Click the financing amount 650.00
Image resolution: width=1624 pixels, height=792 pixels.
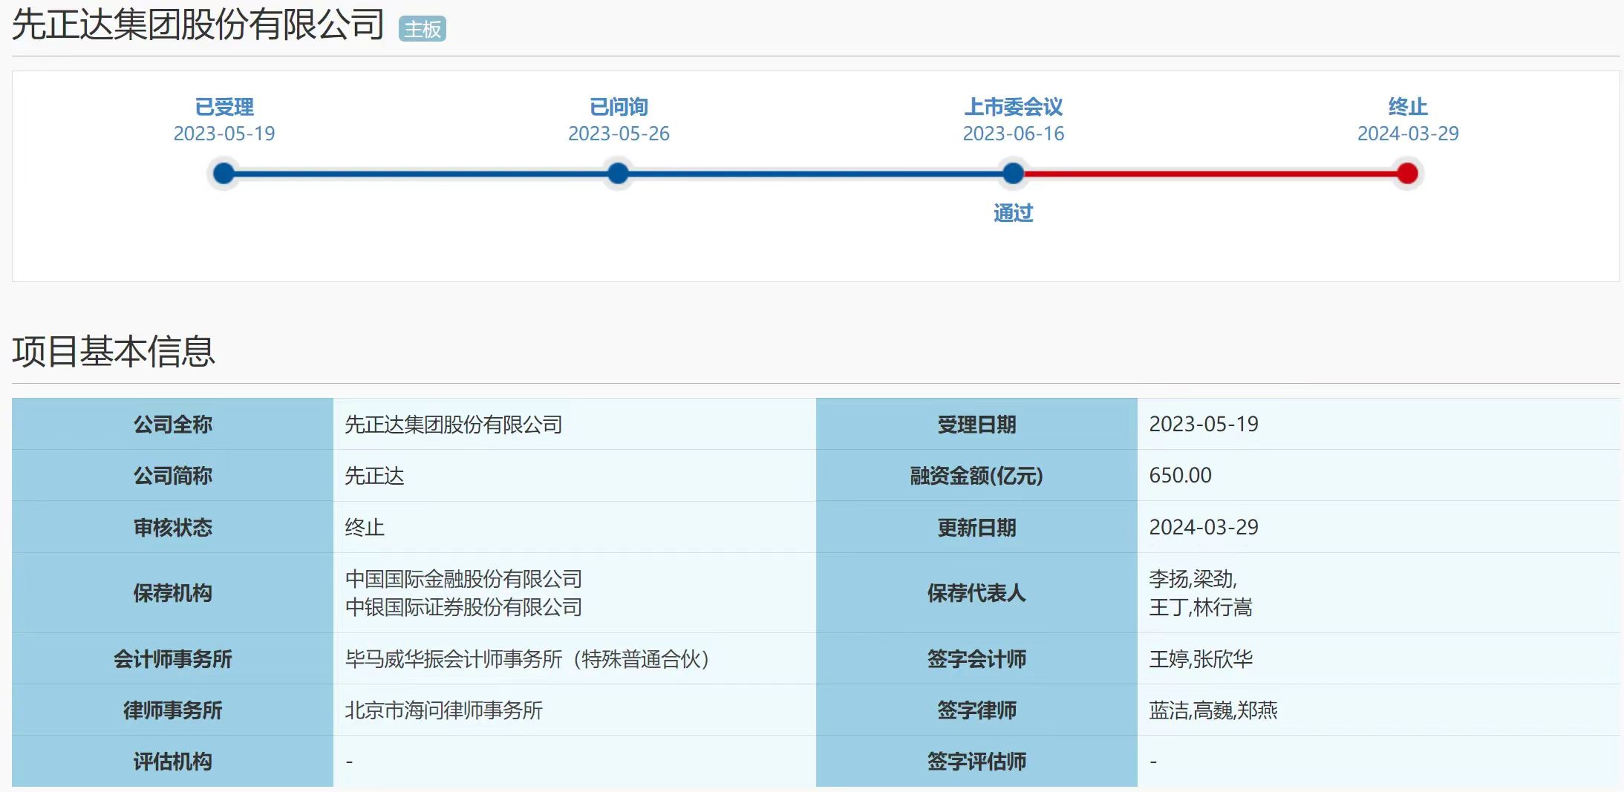pos(1181,475)
